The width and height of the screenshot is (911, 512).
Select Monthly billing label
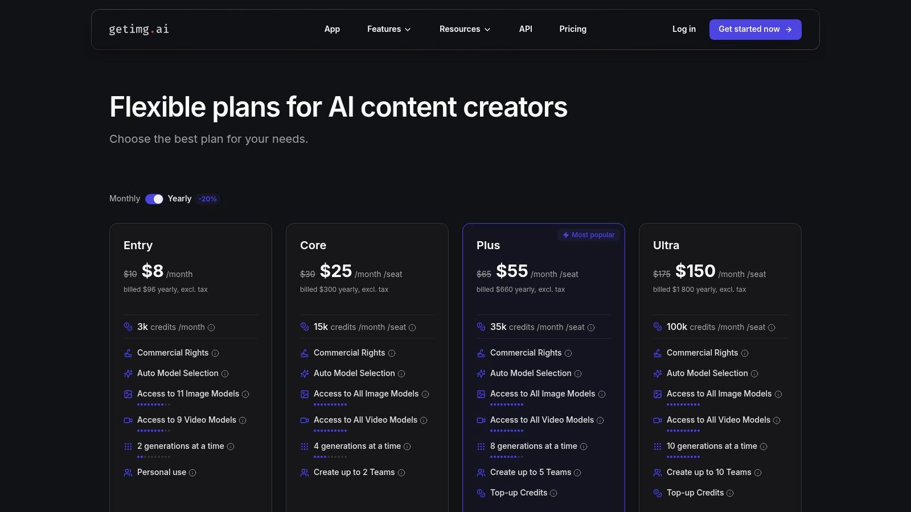[125, 199]
